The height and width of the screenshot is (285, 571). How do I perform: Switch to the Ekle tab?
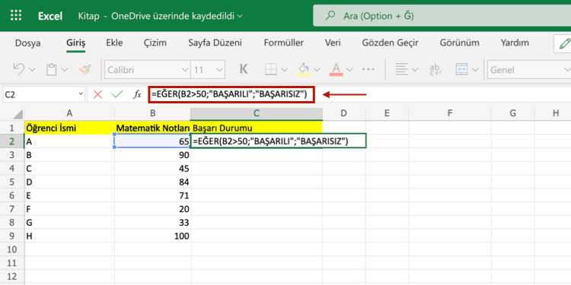(x=114, y=43)
